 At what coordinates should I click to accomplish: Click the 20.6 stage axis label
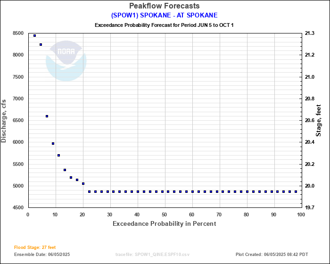[x=310, y=120]
